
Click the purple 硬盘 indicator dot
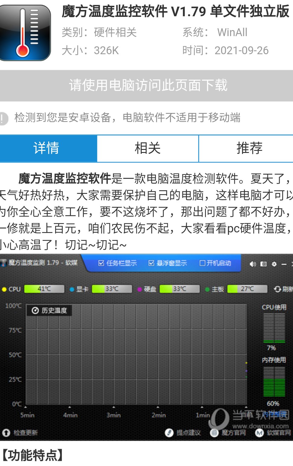tap(140, 289)
